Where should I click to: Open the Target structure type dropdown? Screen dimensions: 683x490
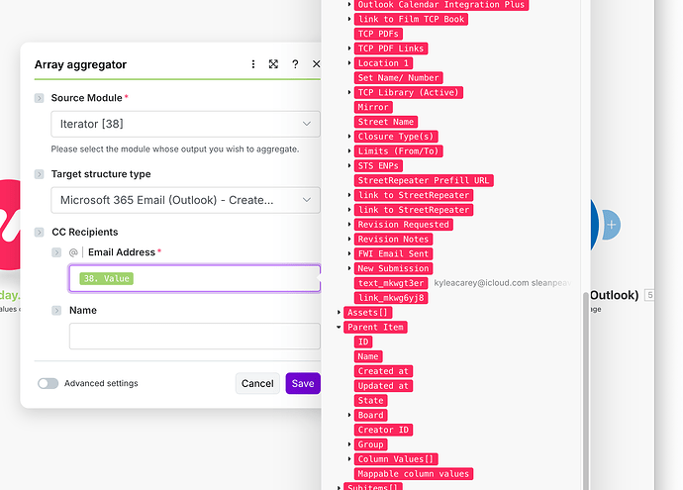(x=185, y=200)
